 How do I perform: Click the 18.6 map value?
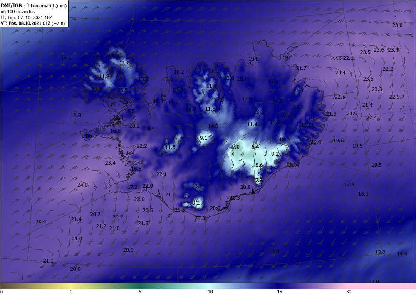pyautogui.click(x=168, y=79)
